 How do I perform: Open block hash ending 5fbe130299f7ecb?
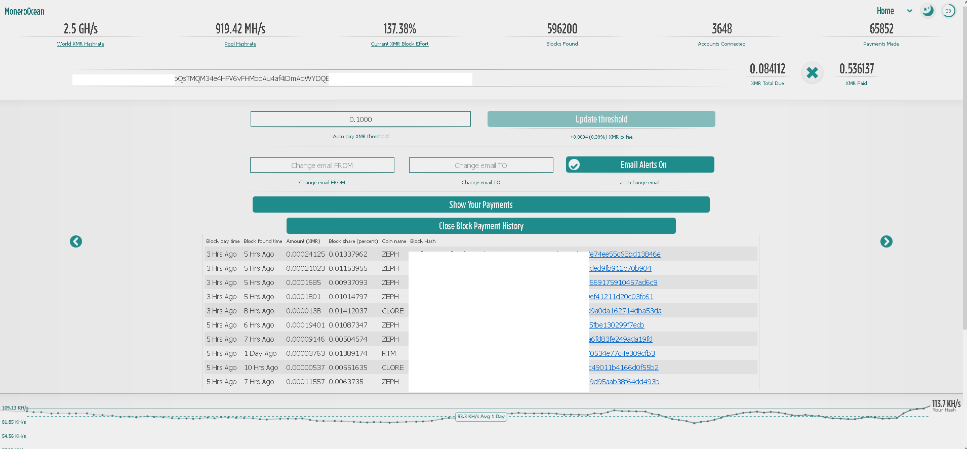pos(617,325)
